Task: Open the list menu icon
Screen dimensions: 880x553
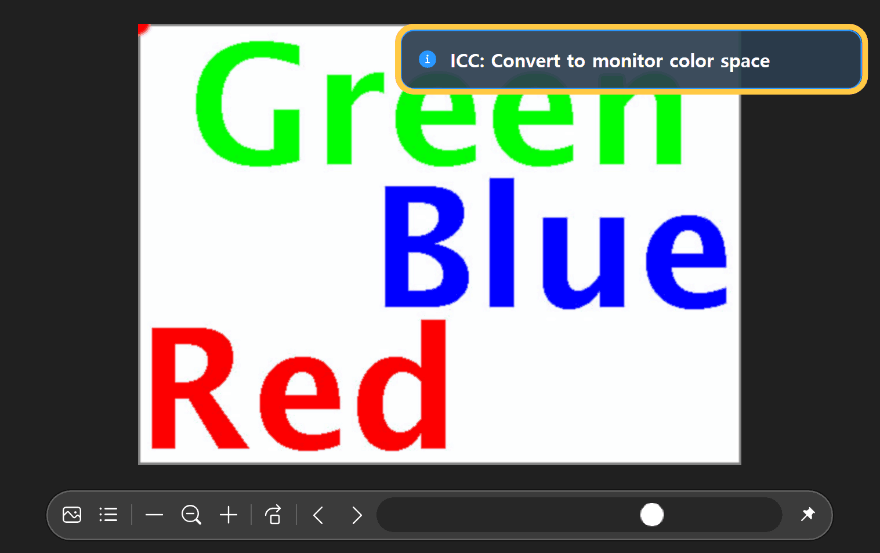Action: 108,515
